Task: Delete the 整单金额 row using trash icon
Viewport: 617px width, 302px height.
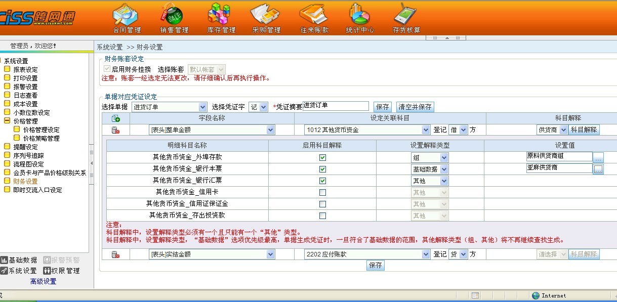Action: pos(115,130)
